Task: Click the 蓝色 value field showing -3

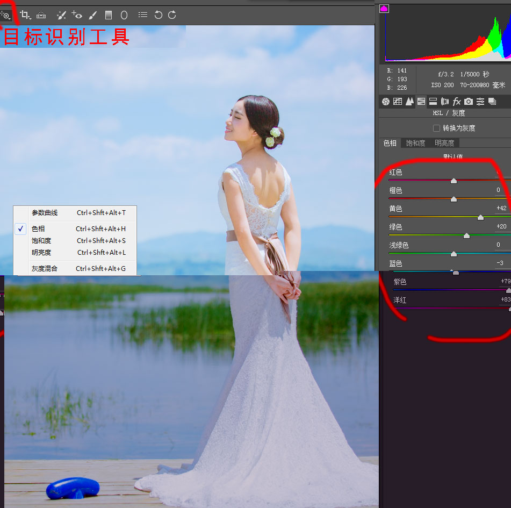Action: coord(500,263)
